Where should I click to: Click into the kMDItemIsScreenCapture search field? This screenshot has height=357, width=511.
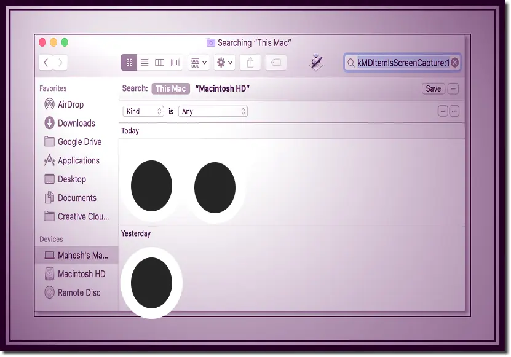tap(402, 63)
